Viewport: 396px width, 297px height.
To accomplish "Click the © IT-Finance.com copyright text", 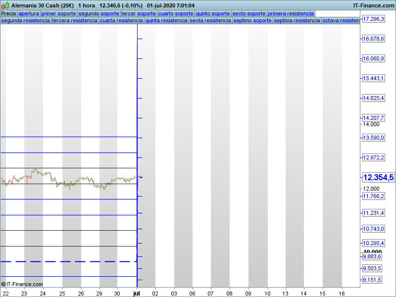I will point(22,284).
